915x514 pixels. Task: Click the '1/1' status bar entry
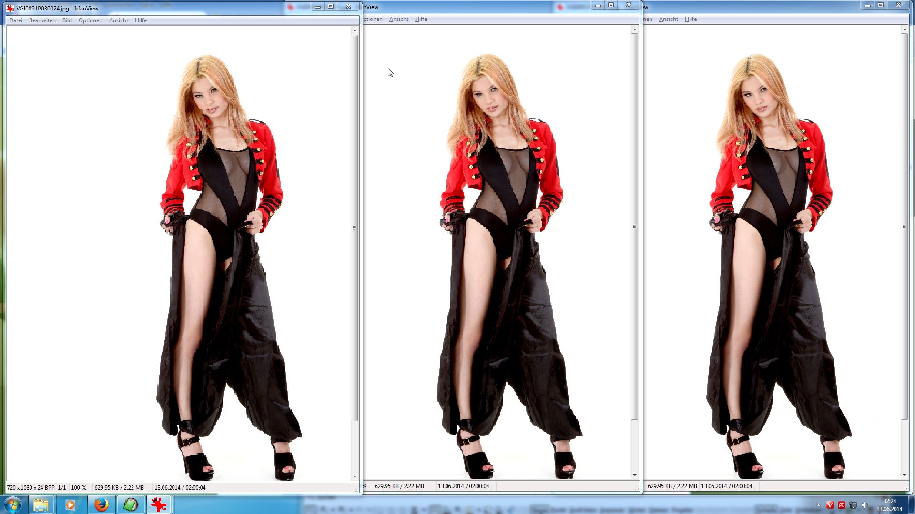[x=62, y=488]
